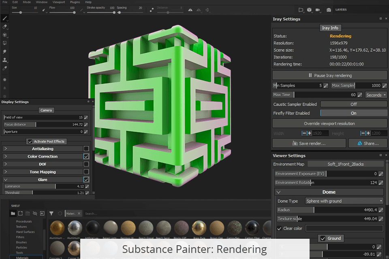Expand the Color Correction section arrow
The image size is (389, 259).
6,156
